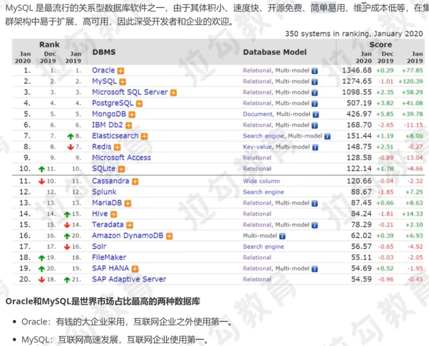Click the Document model link for MongoDB
Screen dimensions: 429x346
(258, 114)
